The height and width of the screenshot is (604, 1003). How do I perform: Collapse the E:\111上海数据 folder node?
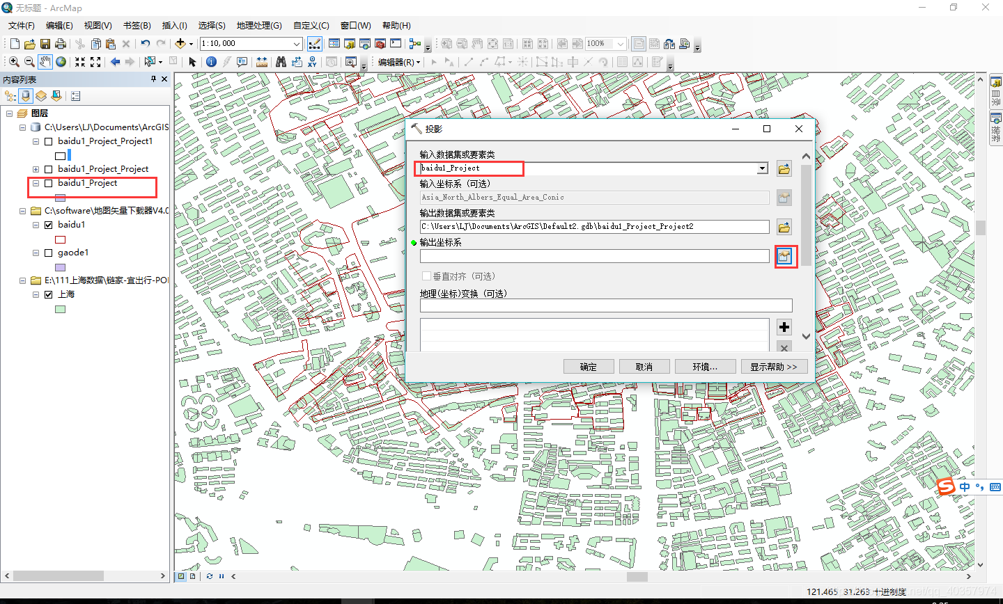click(22, 280)
